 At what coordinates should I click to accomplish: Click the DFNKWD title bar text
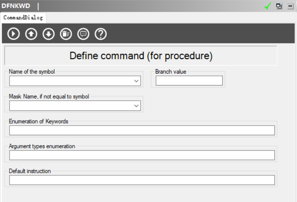coord(16,6)
